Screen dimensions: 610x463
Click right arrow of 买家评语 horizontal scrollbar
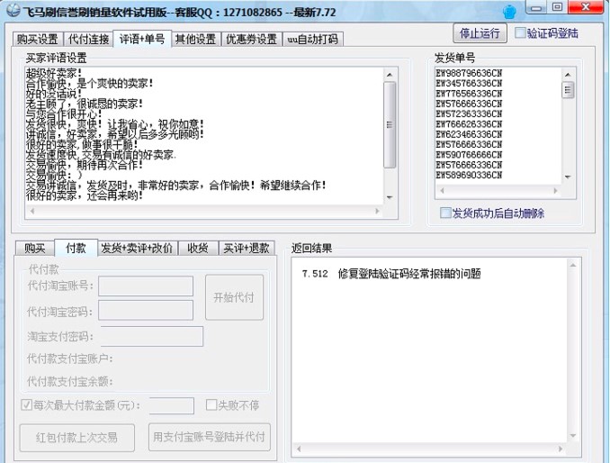click(x=377, y=211)
